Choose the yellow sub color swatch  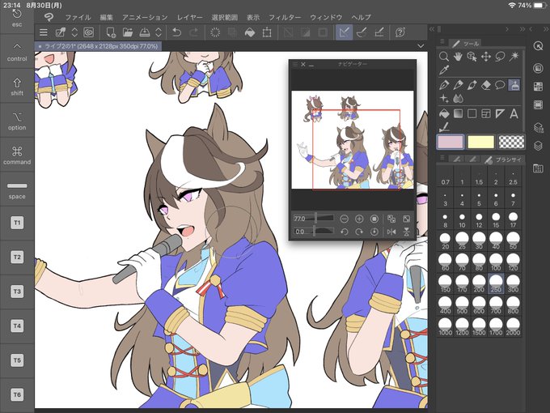480,142
